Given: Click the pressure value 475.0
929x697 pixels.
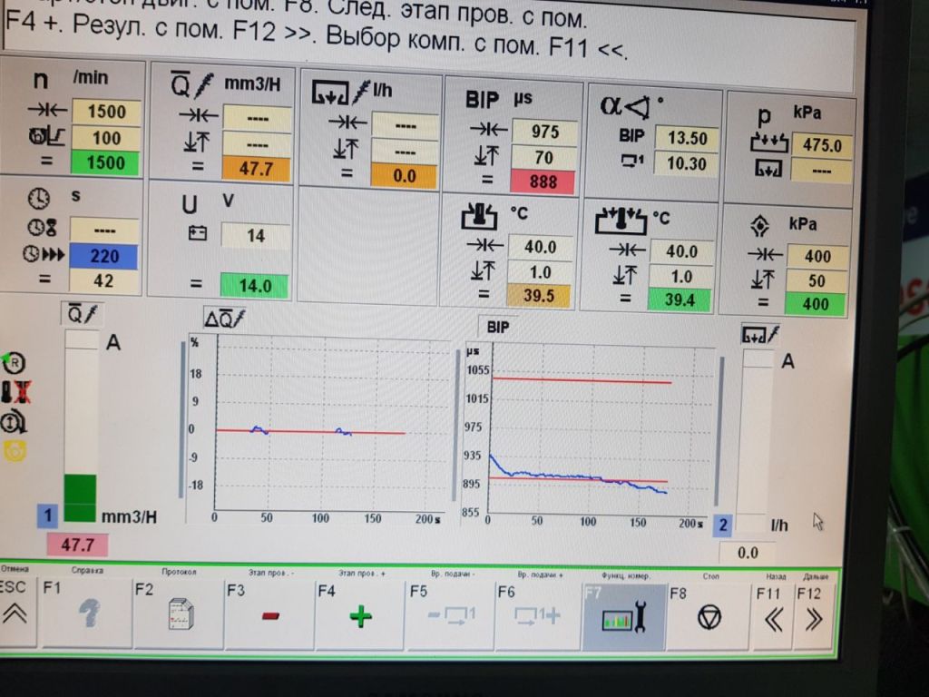Looking at the screenshot, I should click(x=822, y=145).
